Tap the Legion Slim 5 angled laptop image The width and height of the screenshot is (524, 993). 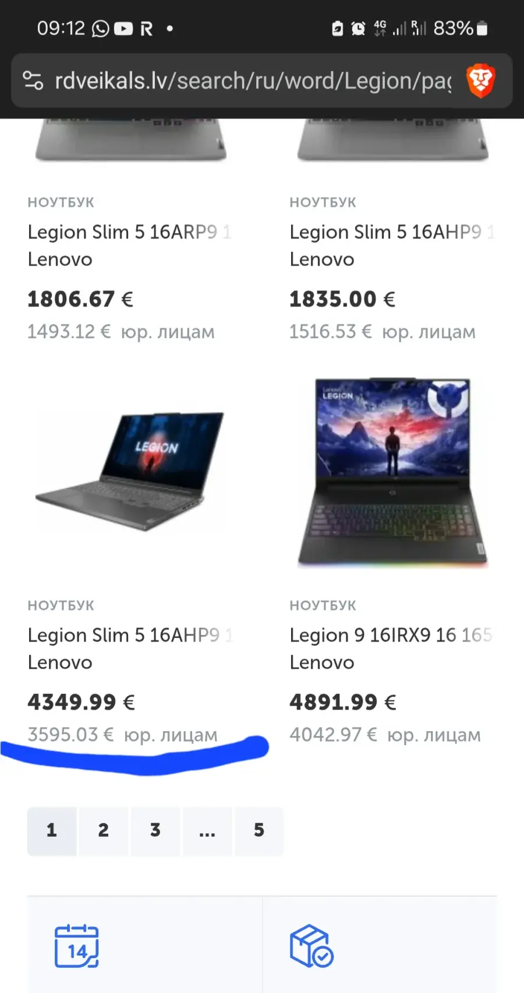(x=131, y=471)
